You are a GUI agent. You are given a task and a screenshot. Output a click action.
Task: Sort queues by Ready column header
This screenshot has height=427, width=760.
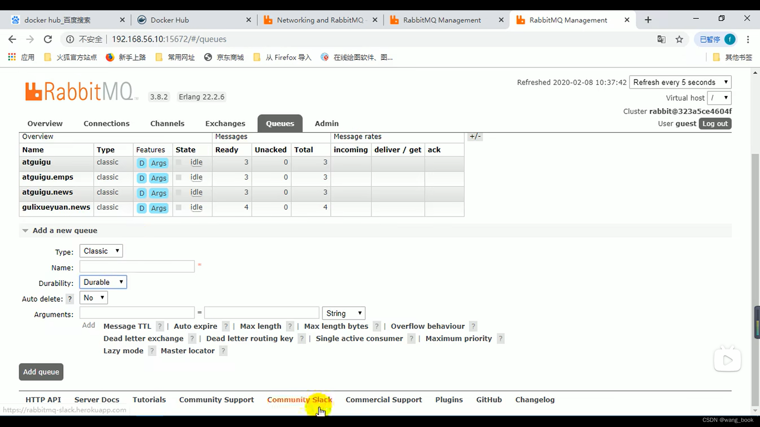[x=226, y=150]
